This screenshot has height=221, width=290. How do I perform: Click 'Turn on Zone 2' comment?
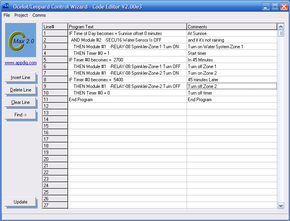(x=232, y=73)
